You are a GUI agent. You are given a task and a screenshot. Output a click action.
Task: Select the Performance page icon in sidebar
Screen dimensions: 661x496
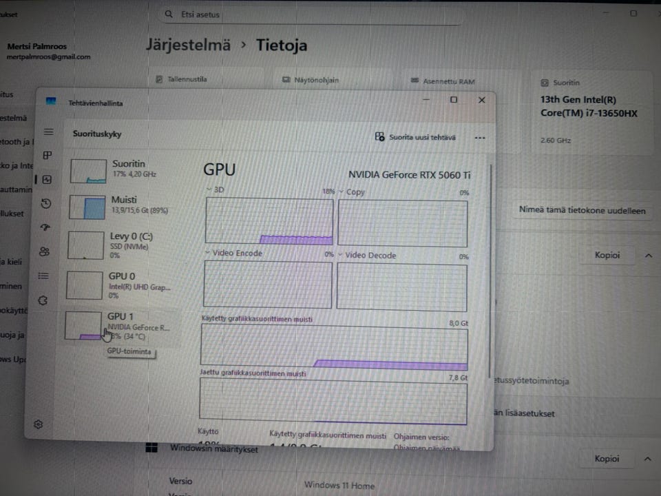click(x=47, y=180)
